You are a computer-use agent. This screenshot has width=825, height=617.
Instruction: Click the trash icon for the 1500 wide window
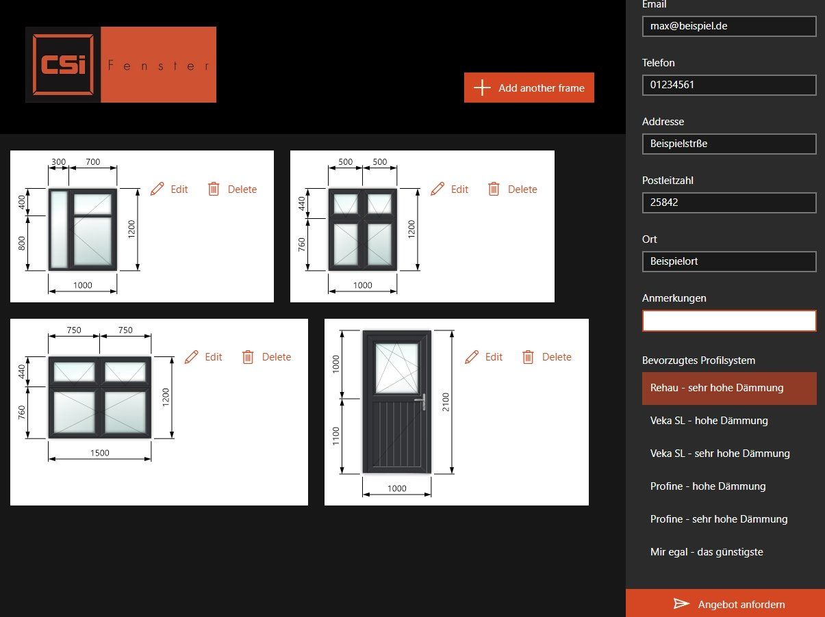248,357
